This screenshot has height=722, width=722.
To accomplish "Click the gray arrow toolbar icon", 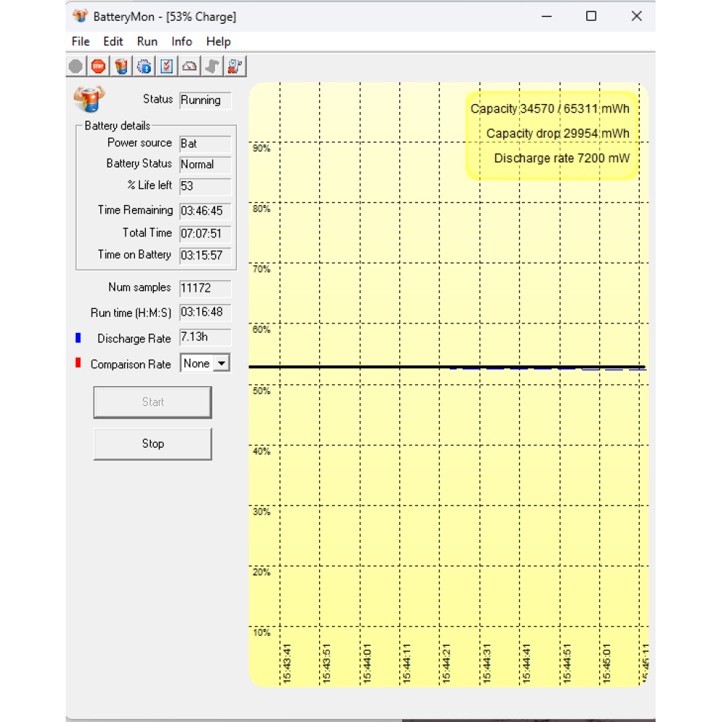I will [212, 66].
